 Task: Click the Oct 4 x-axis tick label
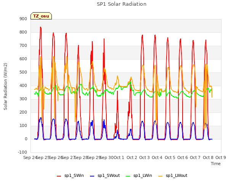pos(157,157)
